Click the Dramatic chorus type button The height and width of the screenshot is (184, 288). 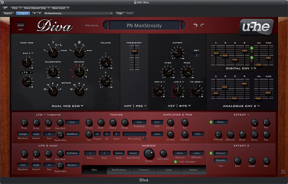coord(220,160)
